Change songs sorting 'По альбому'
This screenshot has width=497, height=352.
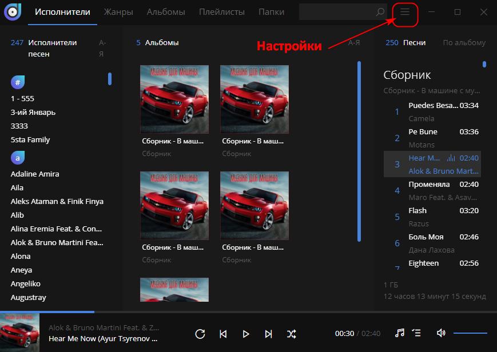point(464,42)
